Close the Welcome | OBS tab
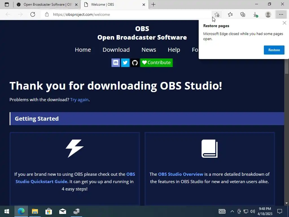 click(x=144, y=5)
